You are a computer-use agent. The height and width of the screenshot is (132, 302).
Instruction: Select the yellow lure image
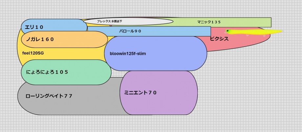[x=254, y=32]
